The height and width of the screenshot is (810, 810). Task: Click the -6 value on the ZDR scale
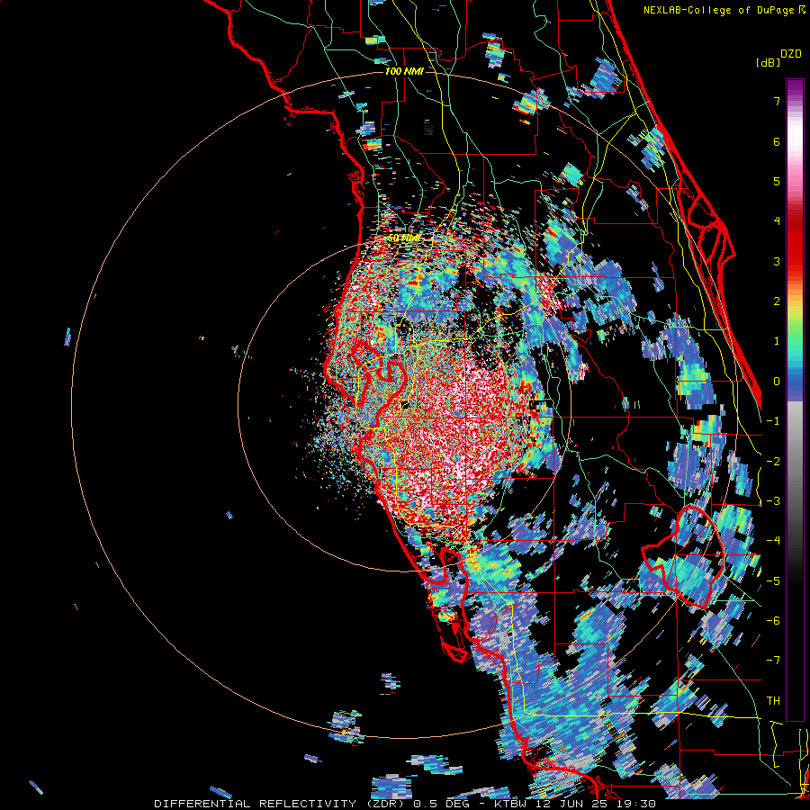point(773,621)
